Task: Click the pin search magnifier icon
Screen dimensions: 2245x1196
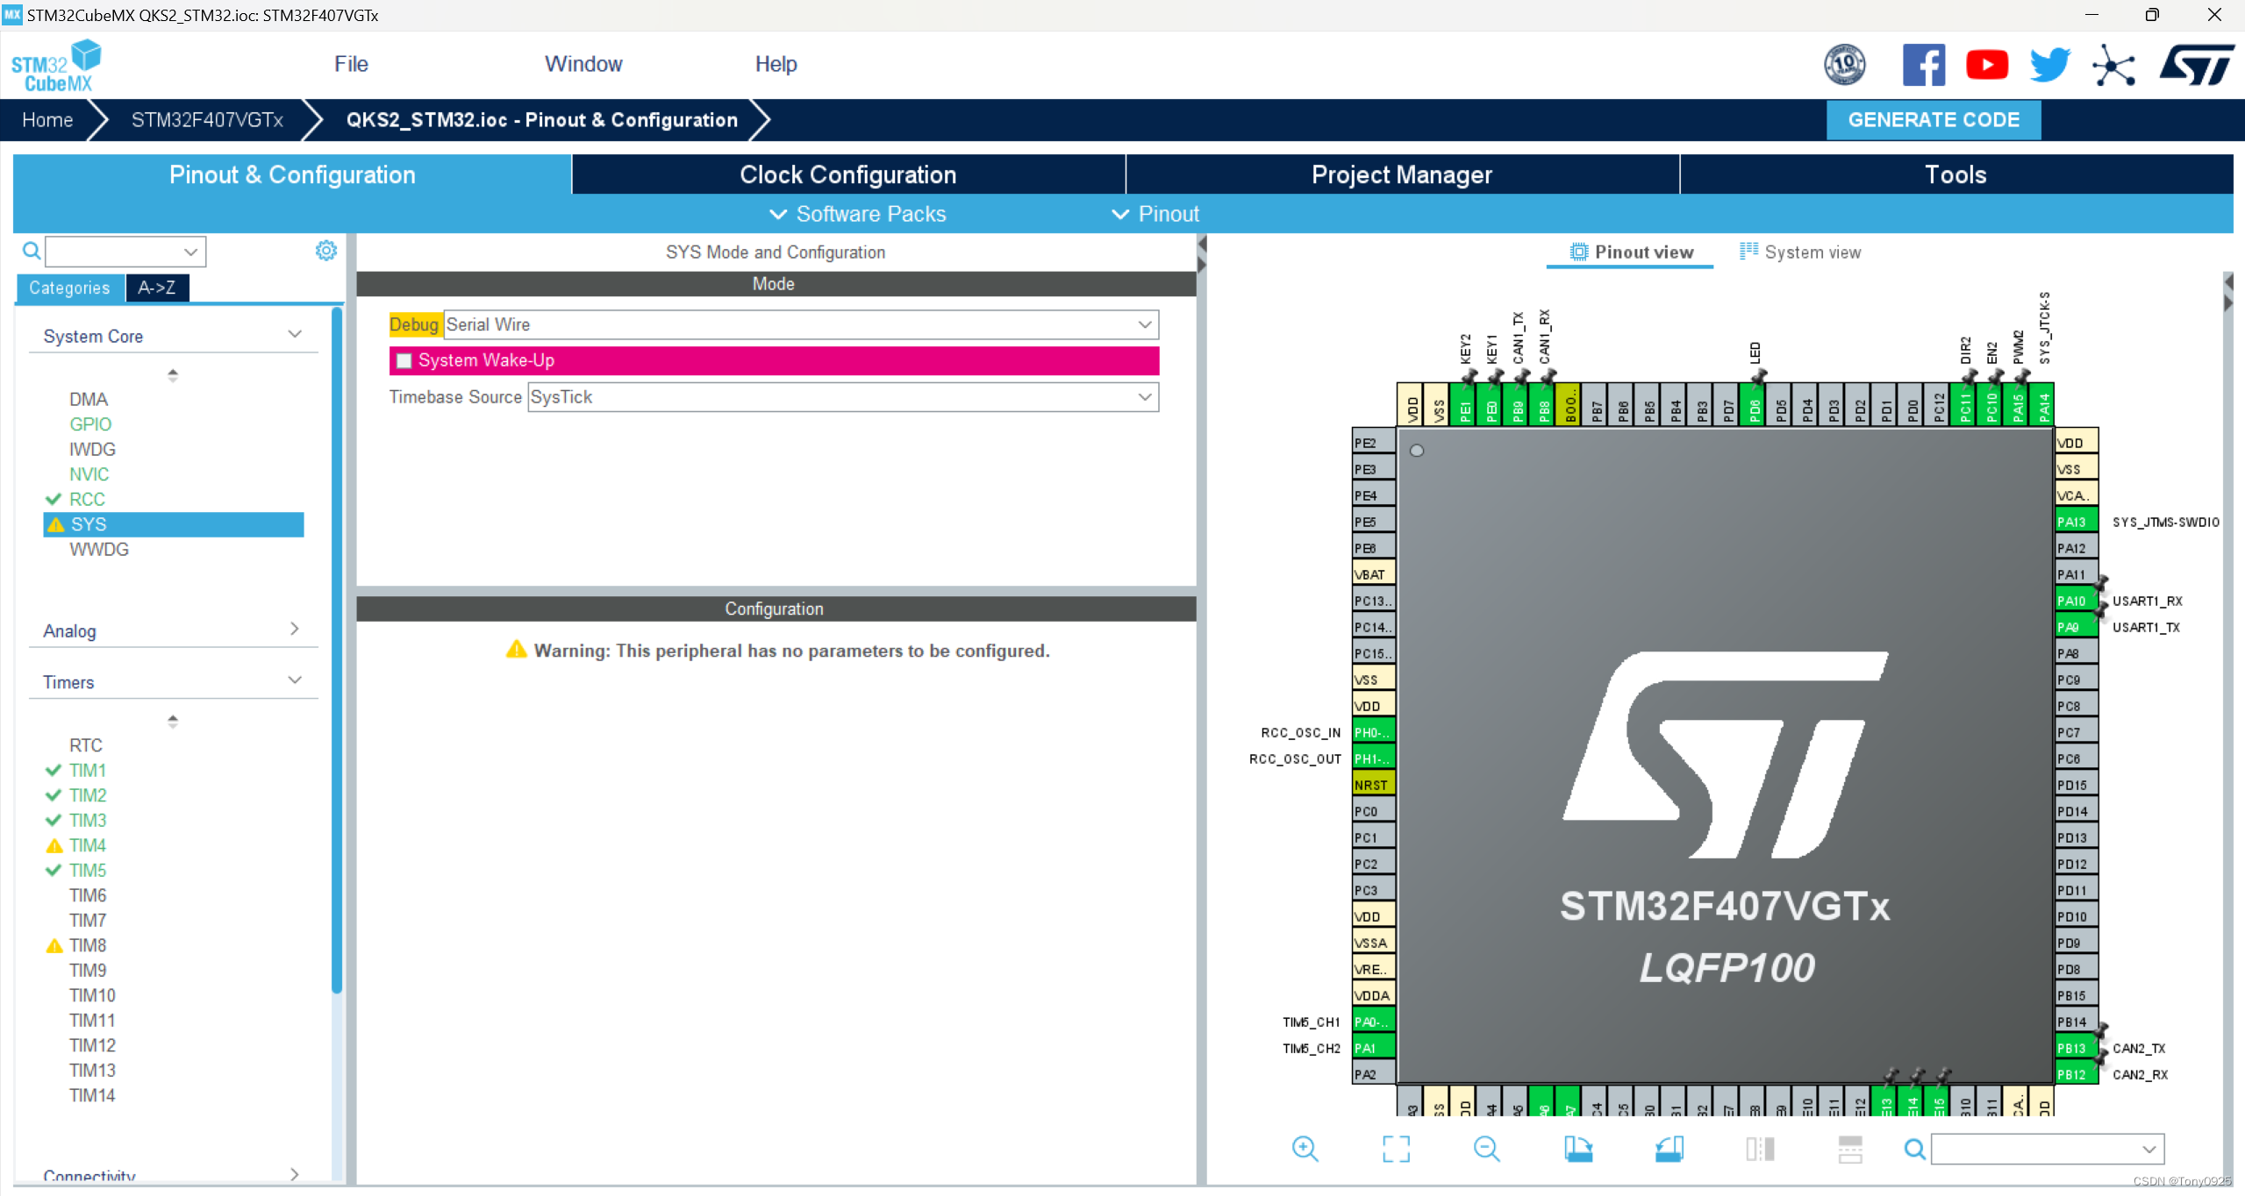Action: coord(1914,1148)
